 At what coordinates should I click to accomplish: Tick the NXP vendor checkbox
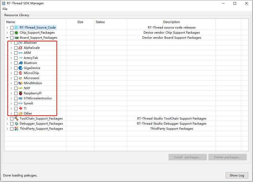[16, 88]
